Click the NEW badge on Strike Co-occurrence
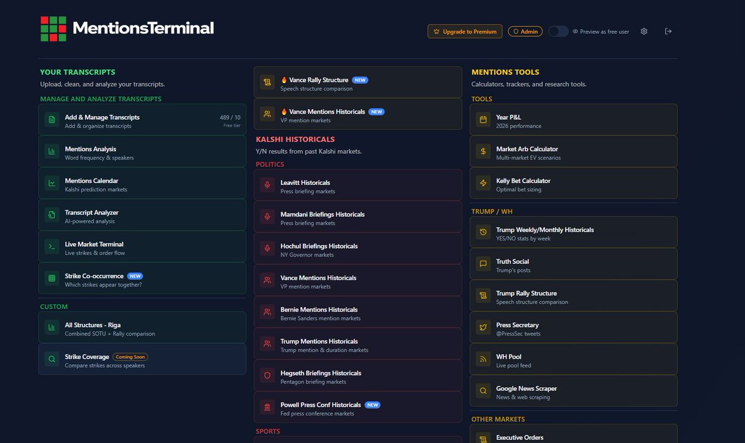This screenshot has height=443, width=745. point(135,276)
